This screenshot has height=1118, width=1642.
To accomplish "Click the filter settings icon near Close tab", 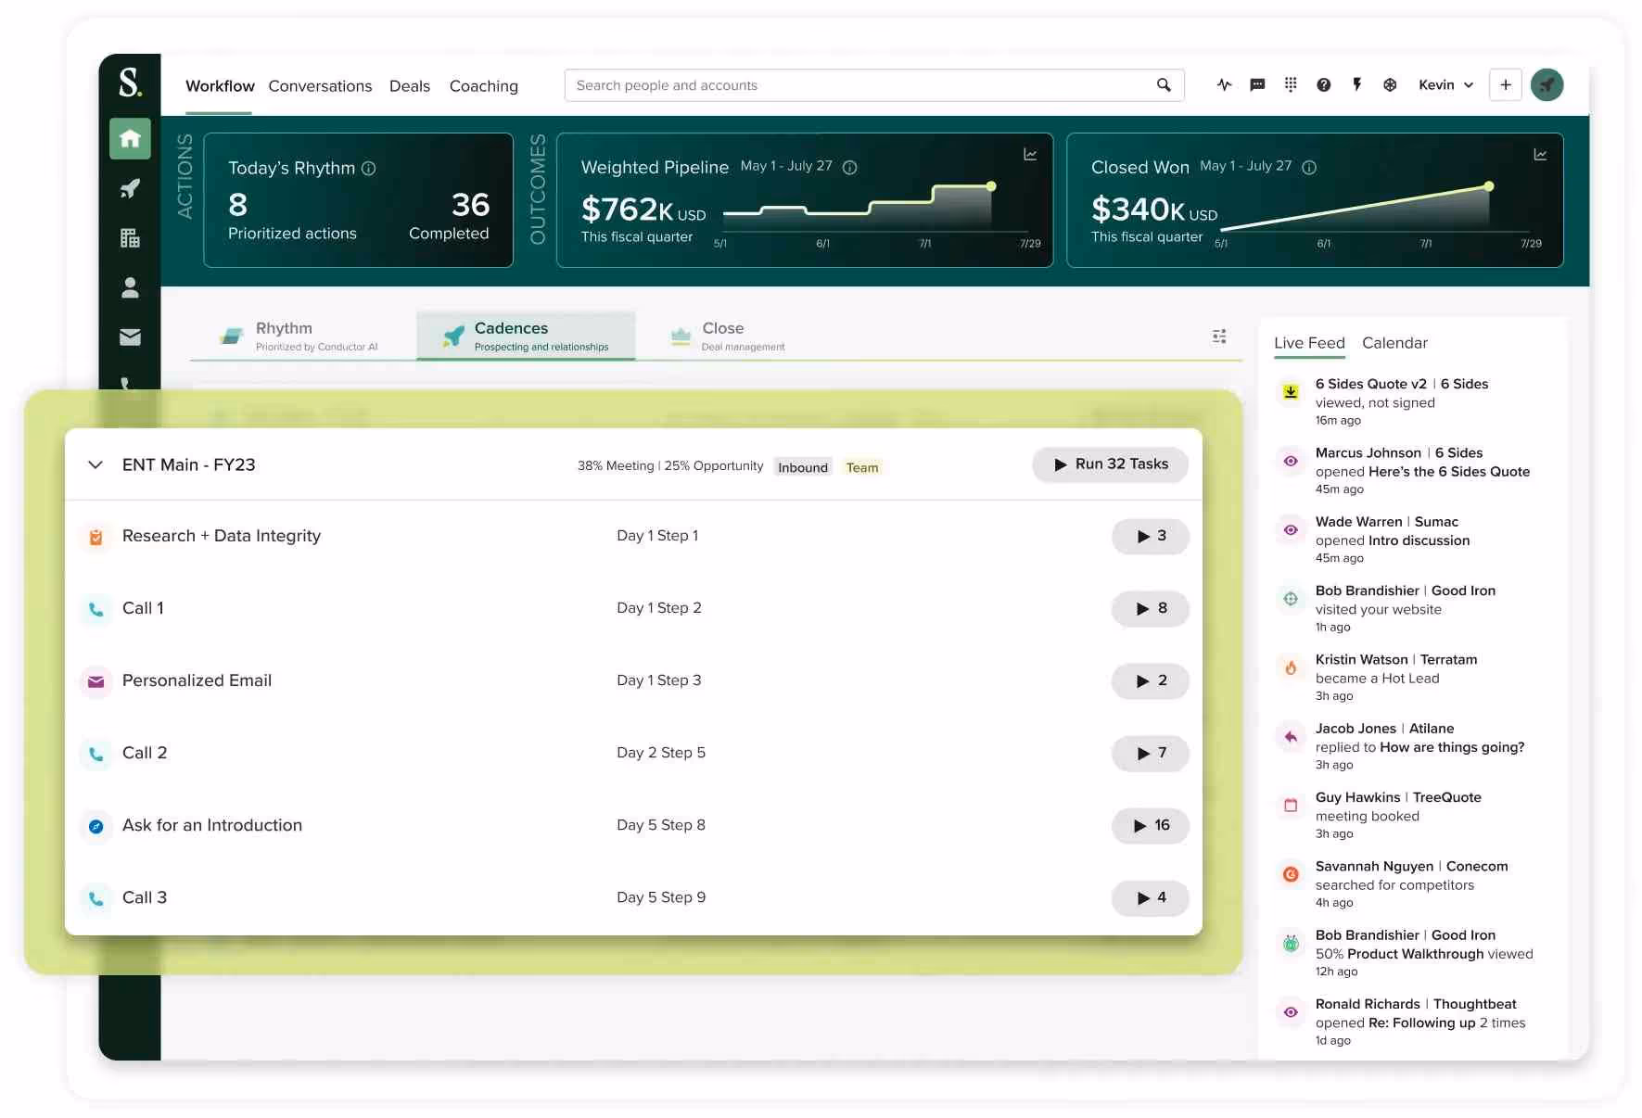I will 1218,336.
